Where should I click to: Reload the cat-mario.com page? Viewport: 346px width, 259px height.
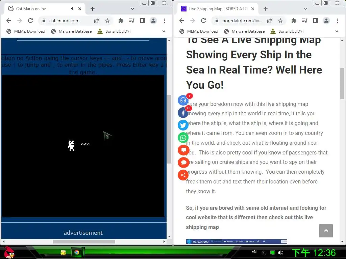(30, 21)
